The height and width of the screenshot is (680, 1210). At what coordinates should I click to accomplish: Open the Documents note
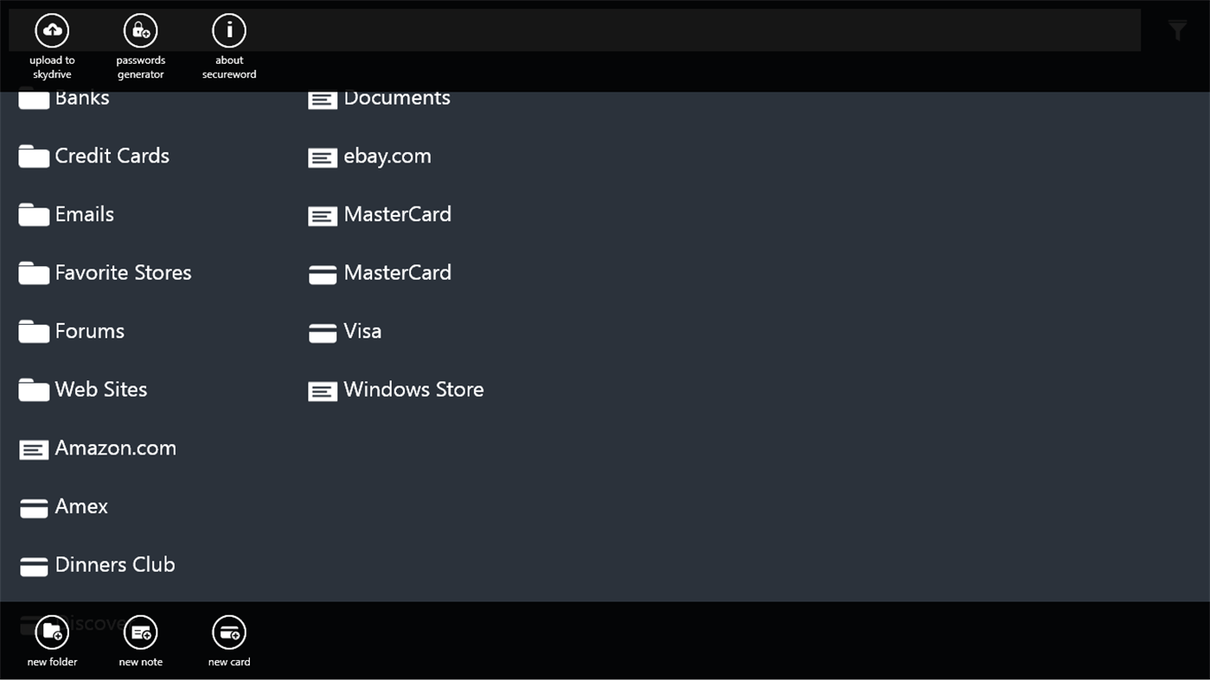point(397,97)
